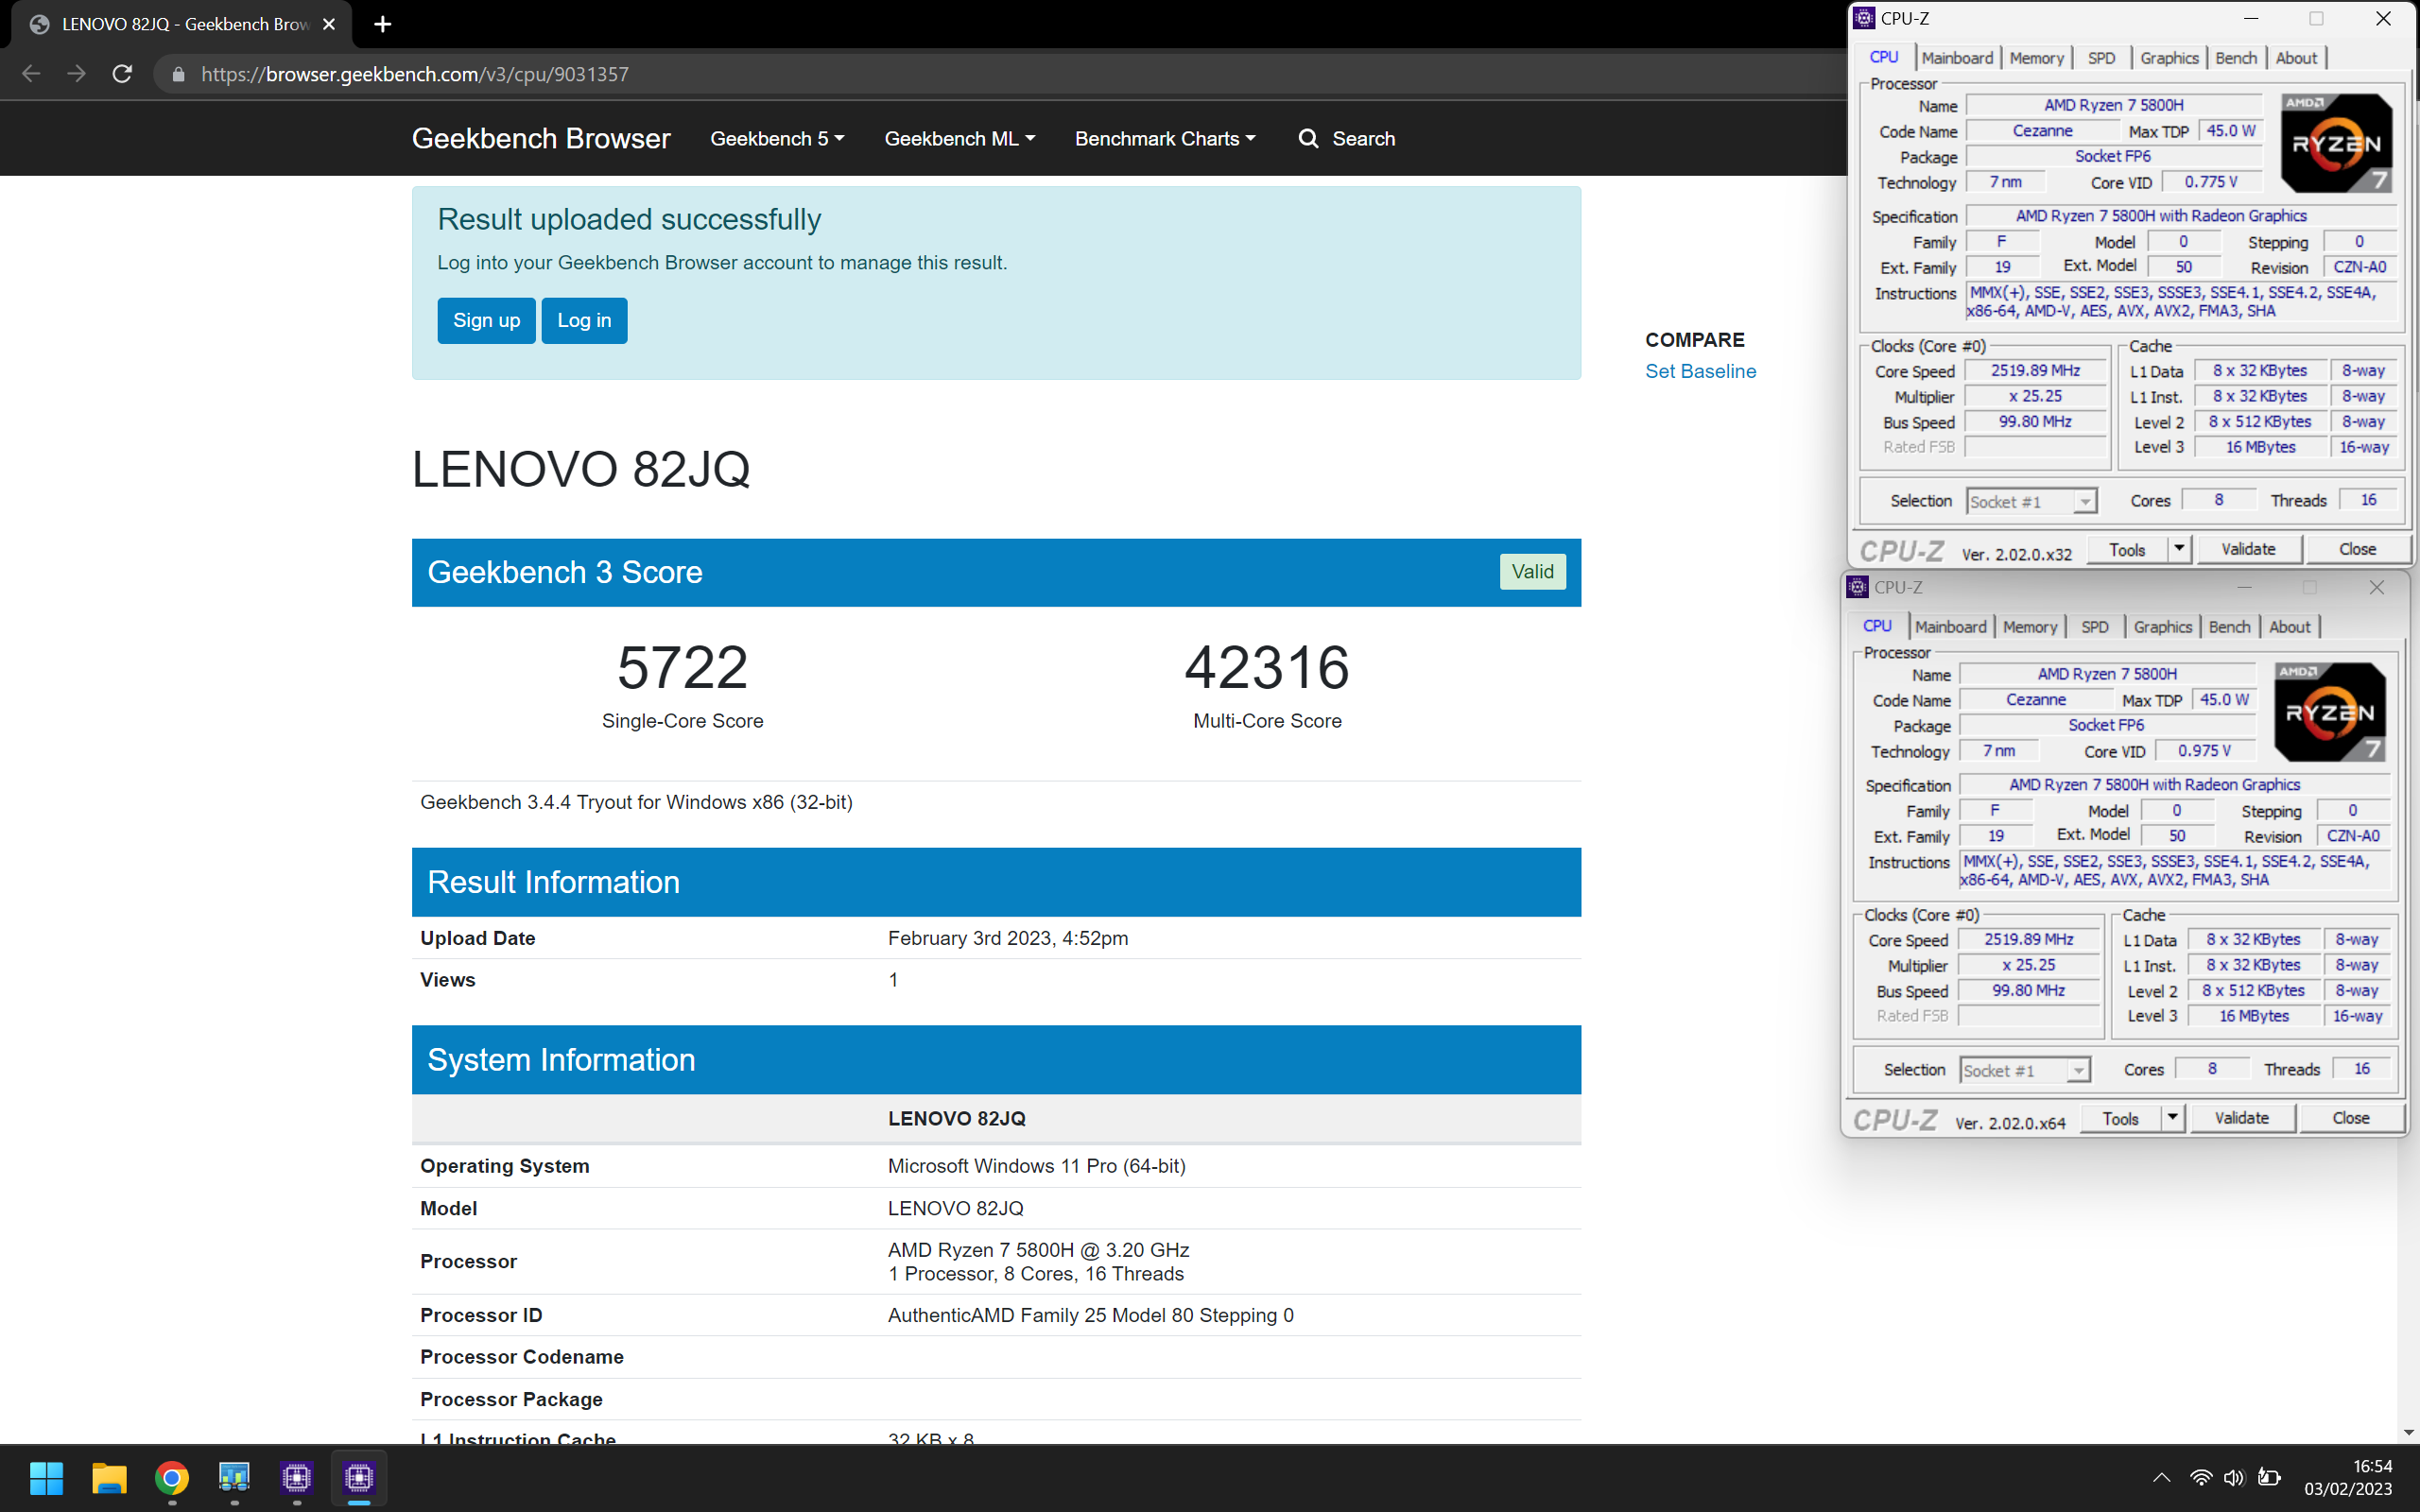
Task: Click the Set Baseline link
Action: click(x=1700, y=371)
